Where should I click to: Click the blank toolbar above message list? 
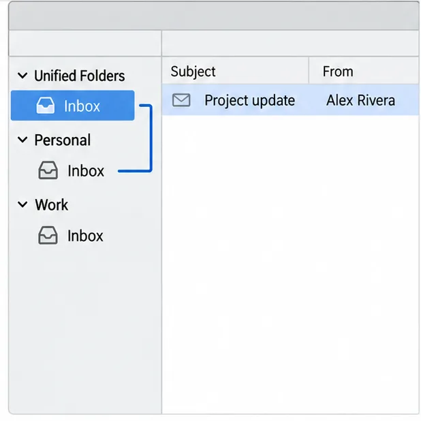point(290,43)
